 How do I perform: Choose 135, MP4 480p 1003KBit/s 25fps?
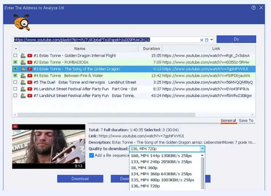click(163, 180)
